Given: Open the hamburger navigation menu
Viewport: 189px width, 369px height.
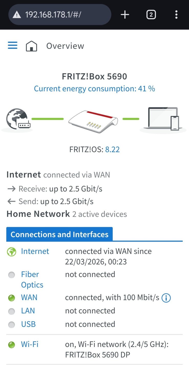Looking at the screenshot, I should 13,46.
